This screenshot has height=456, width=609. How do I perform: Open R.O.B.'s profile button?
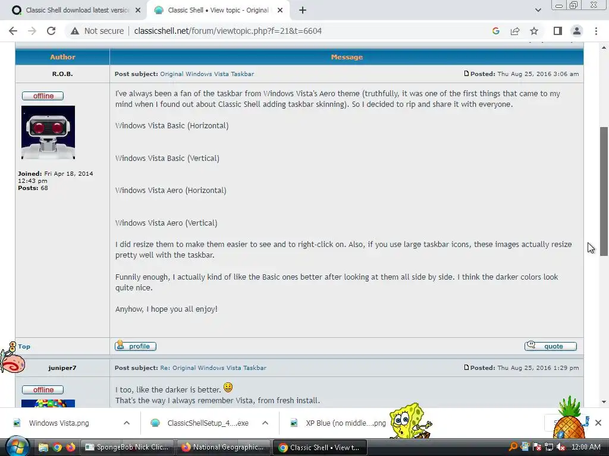[136, 346]
